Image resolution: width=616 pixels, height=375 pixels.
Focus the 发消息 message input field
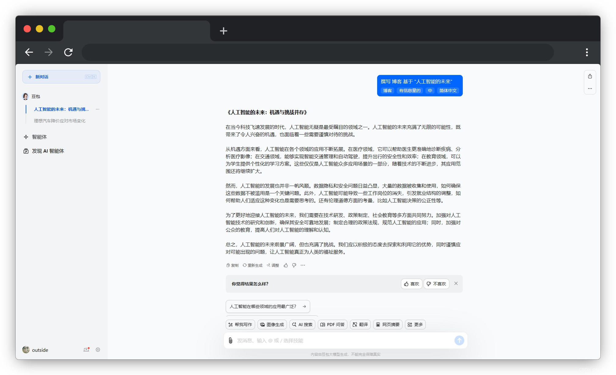tap(343, 340)
